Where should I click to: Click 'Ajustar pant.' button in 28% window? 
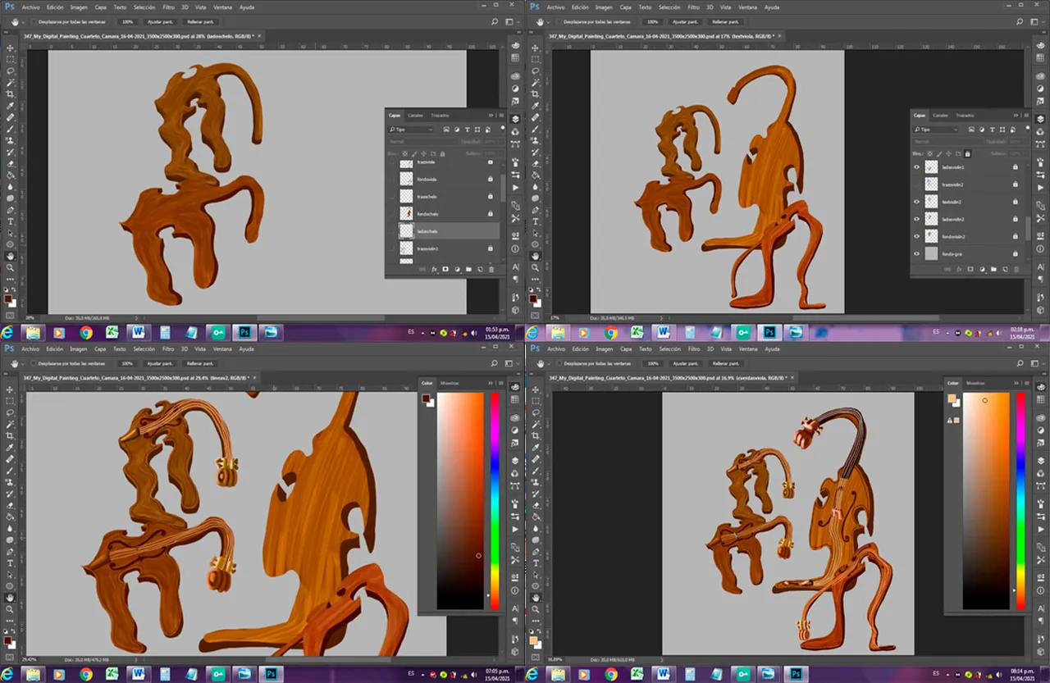click(160, 20)
